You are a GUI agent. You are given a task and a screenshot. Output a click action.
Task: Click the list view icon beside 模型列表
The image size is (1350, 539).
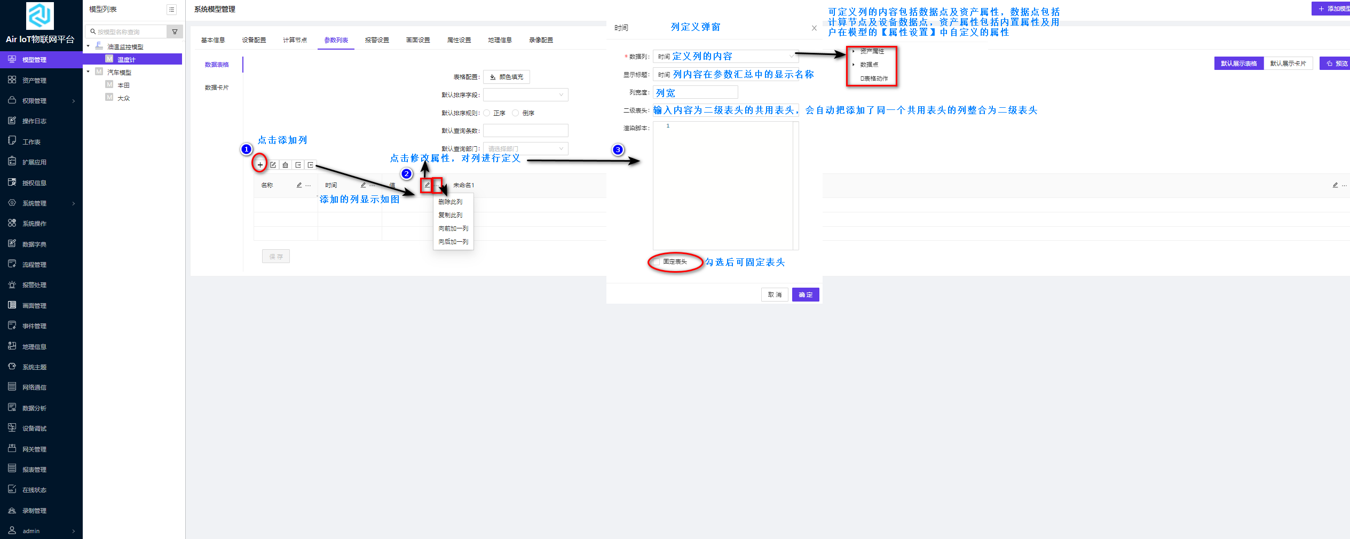pos(172,10)
